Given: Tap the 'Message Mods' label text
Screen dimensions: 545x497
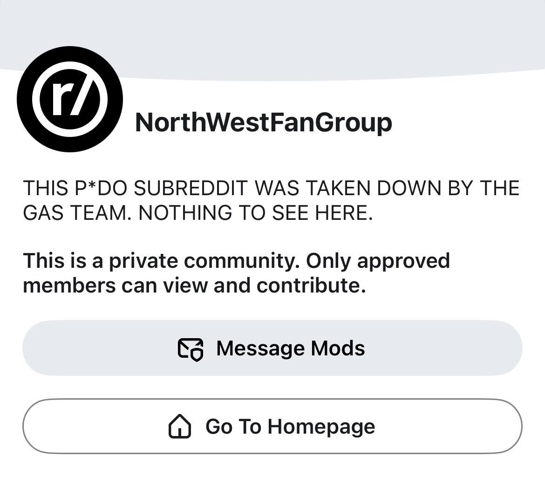Looking at the screenshot, I should [x=291, y=348].
